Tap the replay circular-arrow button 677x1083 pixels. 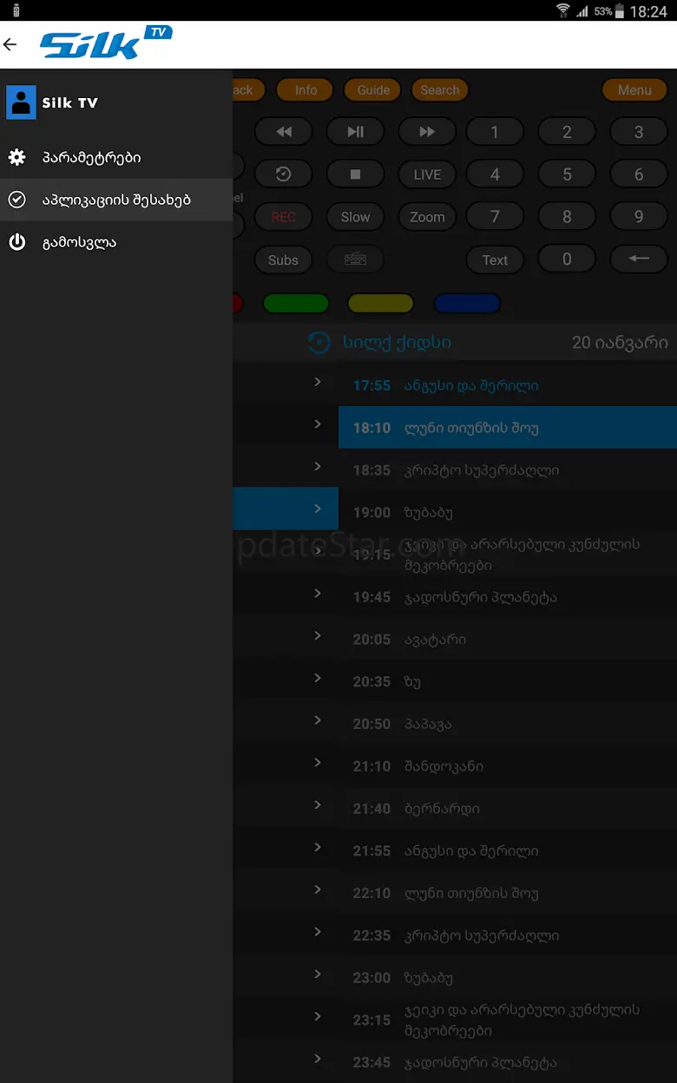[283, 174]
